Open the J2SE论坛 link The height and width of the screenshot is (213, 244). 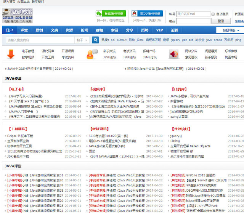click(110, 57)
